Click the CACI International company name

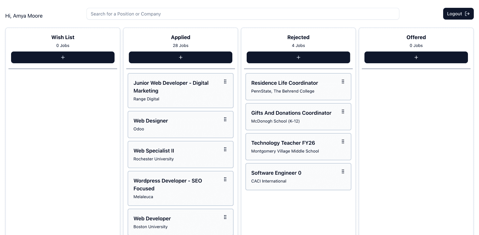tap(269, 181)
